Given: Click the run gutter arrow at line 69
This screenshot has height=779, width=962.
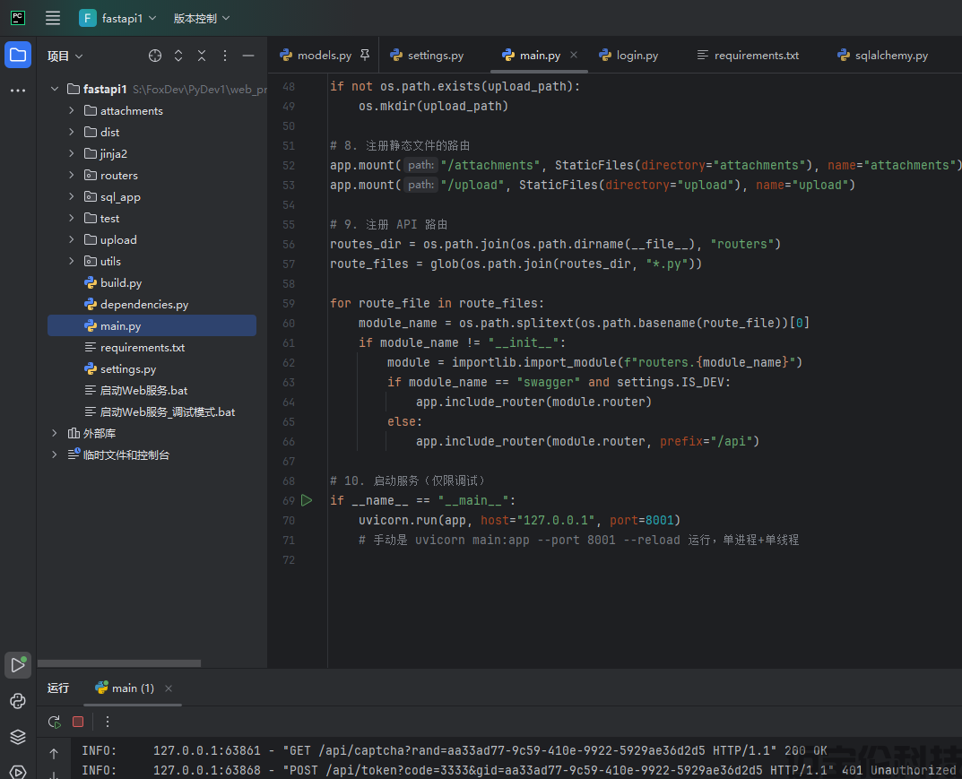Looking at the screenshot, I should coord(307,500).
